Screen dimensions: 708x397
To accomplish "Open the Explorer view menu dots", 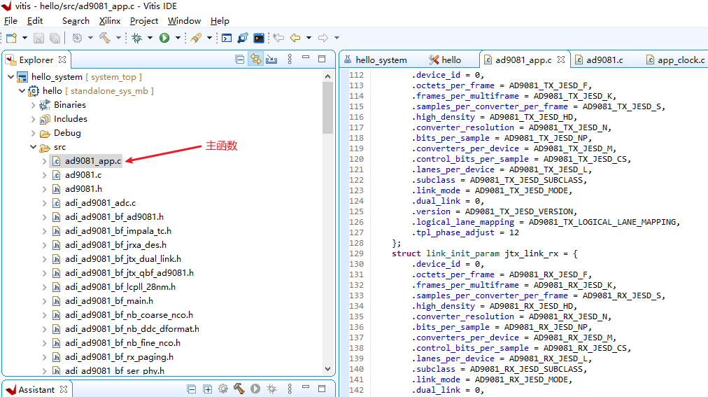I will pyautogui.click(x=290, y=60).
